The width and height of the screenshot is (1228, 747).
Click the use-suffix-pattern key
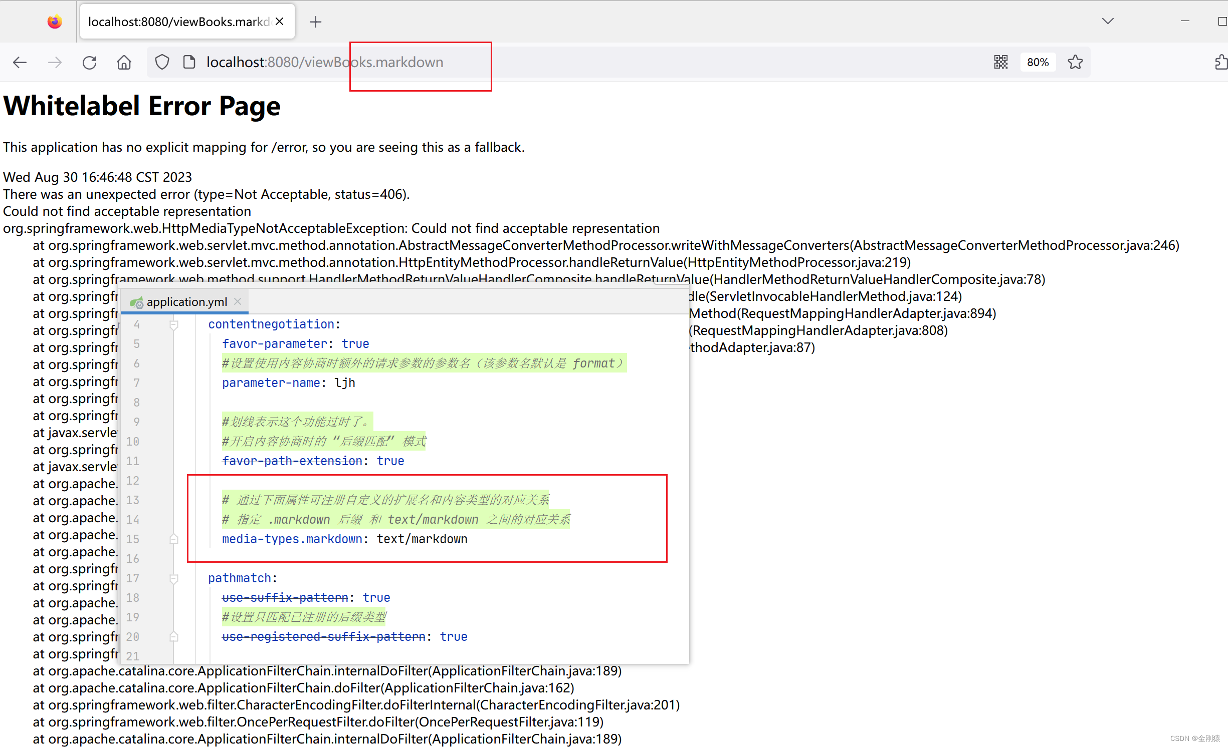[x=285, y=598]
